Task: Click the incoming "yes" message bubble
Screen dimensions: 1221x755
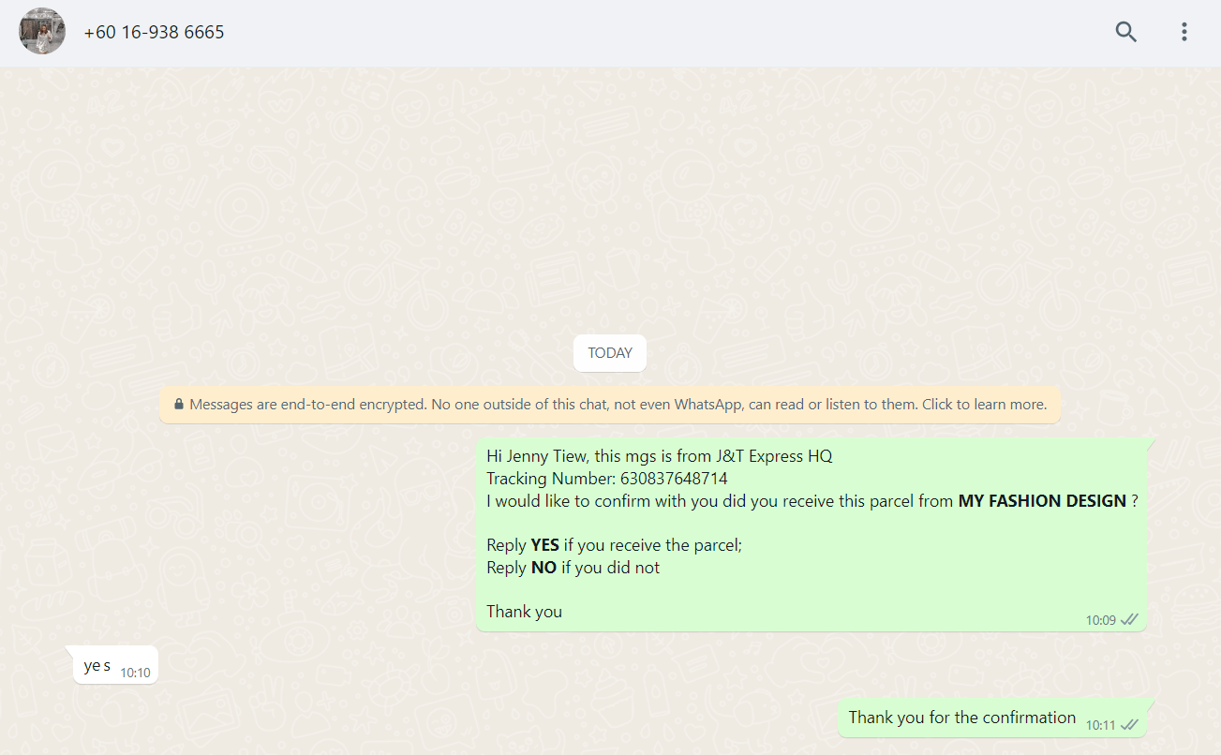Action: click(97, 666)
